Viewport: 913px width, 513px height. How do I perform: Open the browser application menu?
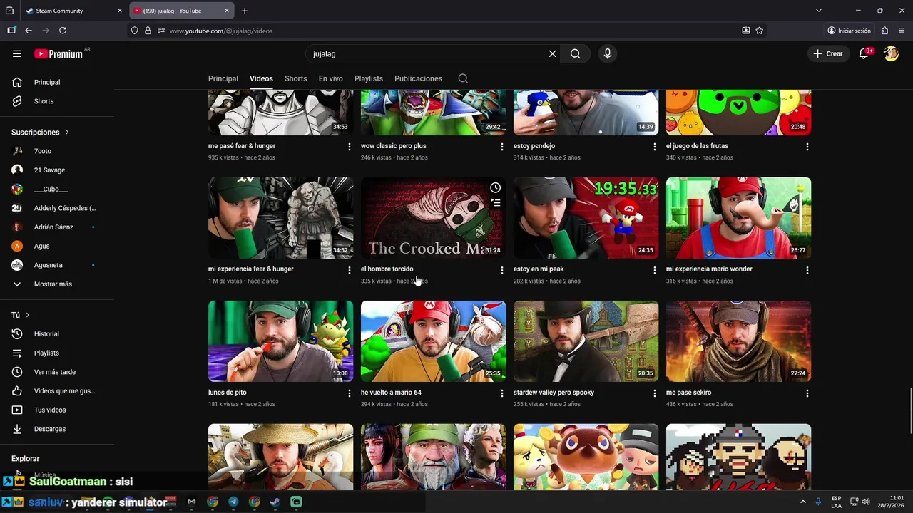point(902,31)
